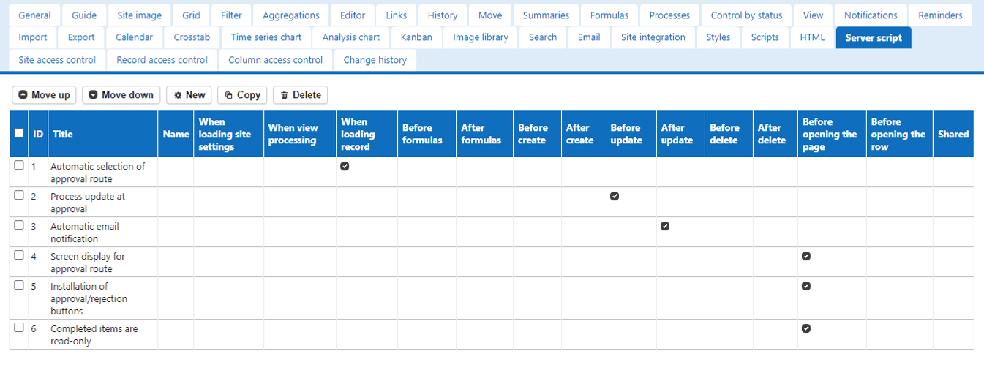Open the General tab
The image size is (984, 373).
pos(34,15)
